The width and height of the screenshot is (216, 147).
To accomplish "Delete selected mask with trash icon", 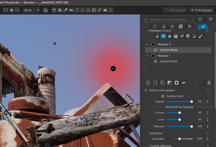I will pyautogui.click(x=209, y=83).
